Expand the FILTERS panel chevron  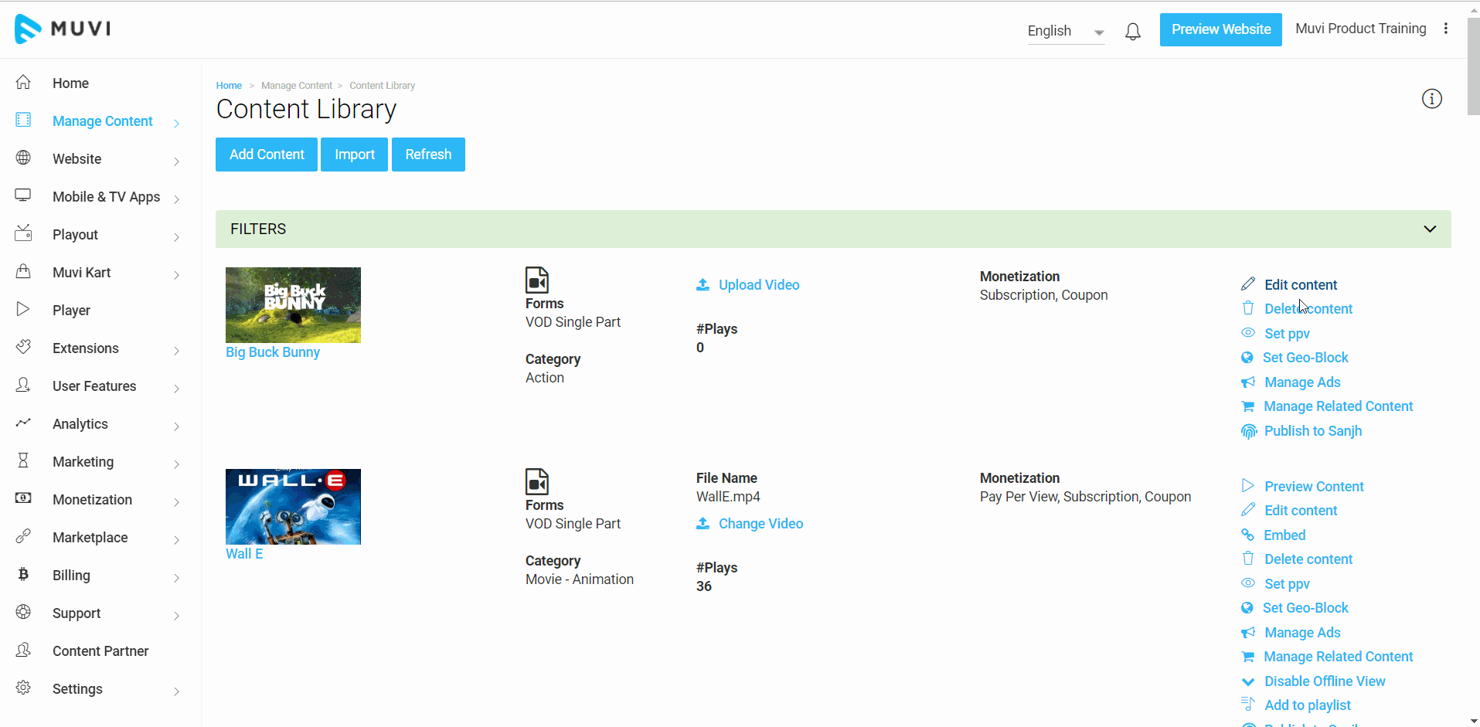1430,229
